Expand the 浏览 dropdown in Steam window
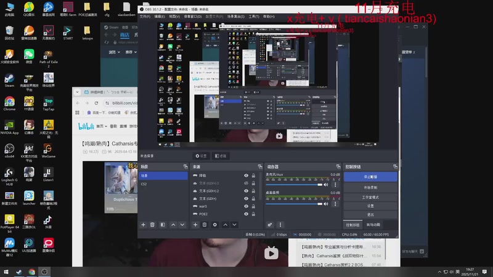 coord(115,52)
